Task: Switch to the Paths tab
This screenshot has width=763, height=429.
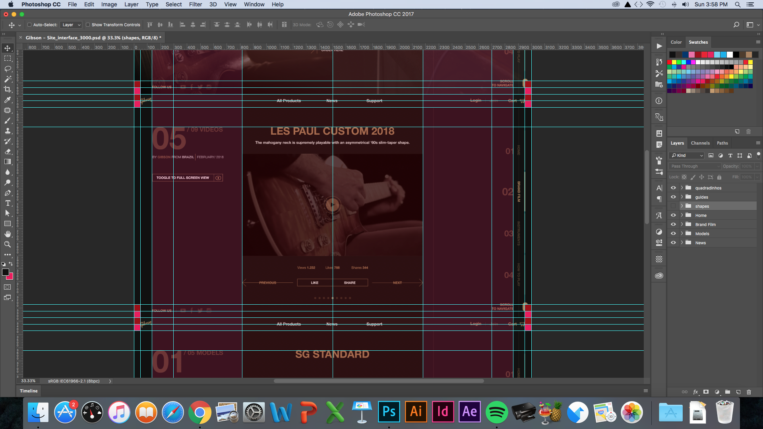Action: (722, 143)
